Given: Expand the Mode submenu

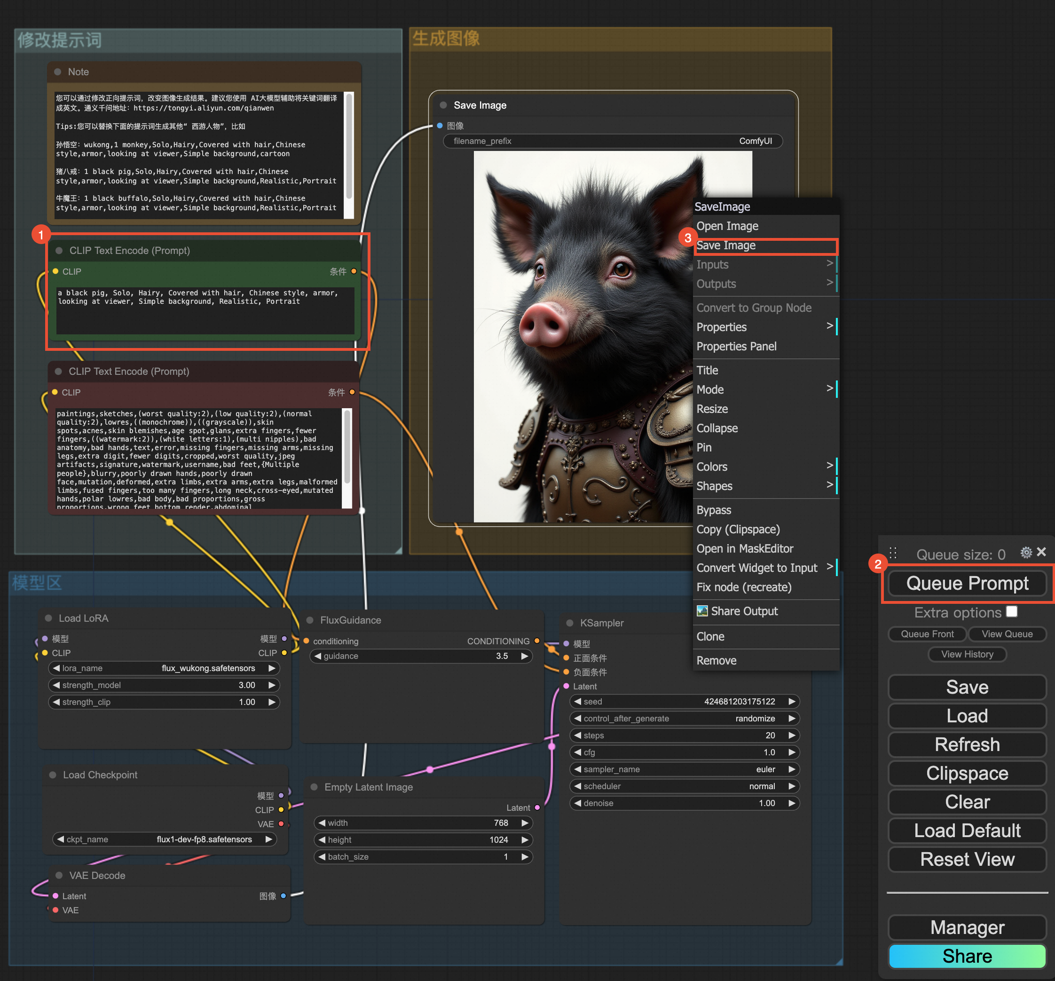Looking at the screenshot, I should click(766, 390).
